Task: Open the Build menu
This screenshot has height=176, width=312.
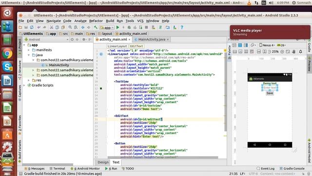Action: (x=110, y=21)
